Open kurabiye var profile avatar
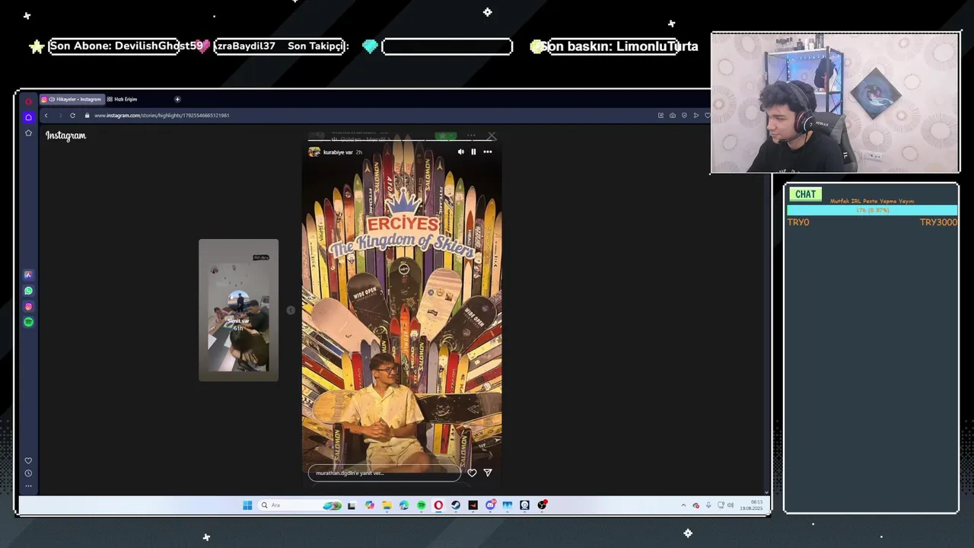The image size is (974, 548). (x=314, y=151)
